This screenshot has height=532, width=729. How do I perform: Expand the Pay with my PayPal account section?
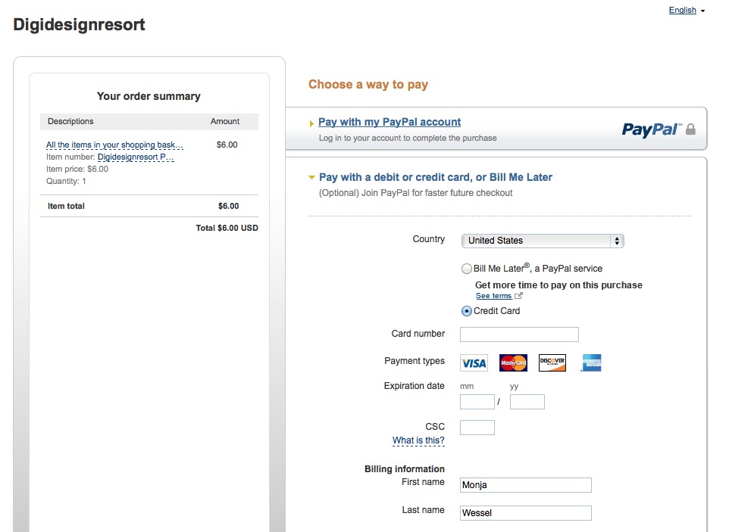click(390, 122)
